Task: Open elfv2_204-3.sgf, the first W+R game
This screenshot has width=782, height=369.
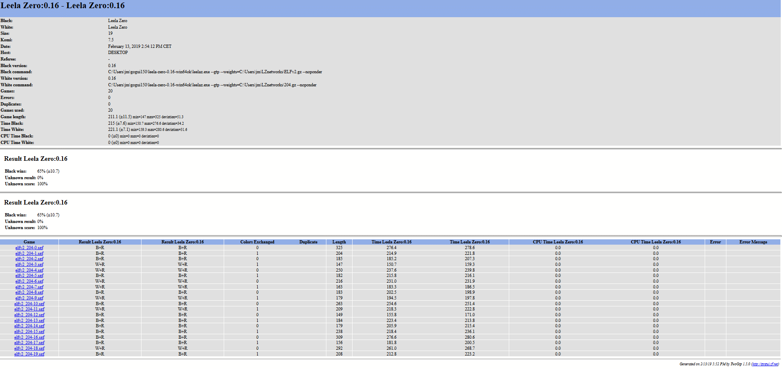Action: click(x=29, y=264)
